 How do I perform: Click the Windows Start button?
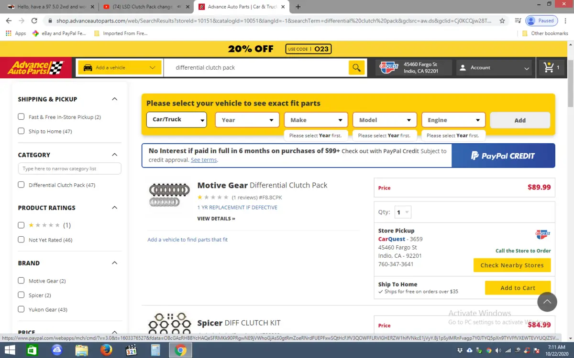(x=11, y=350)
